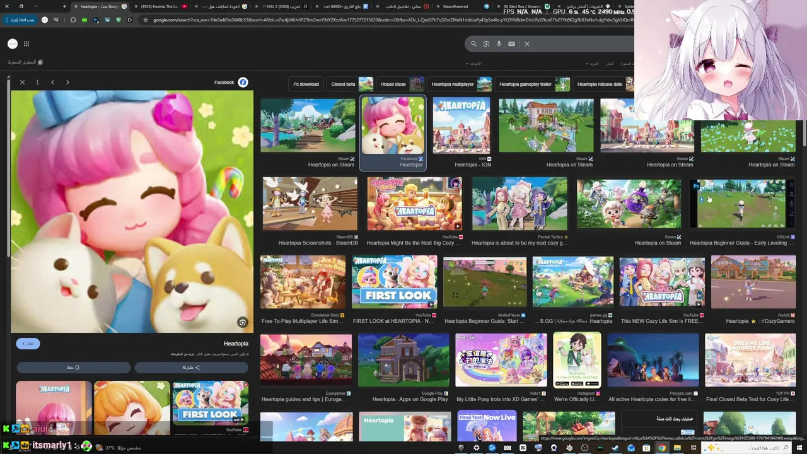The width and height of the screenshot is (807, 454).
Task: Open Heartopia is about to be my next cozy result
Action: [519, 204]
